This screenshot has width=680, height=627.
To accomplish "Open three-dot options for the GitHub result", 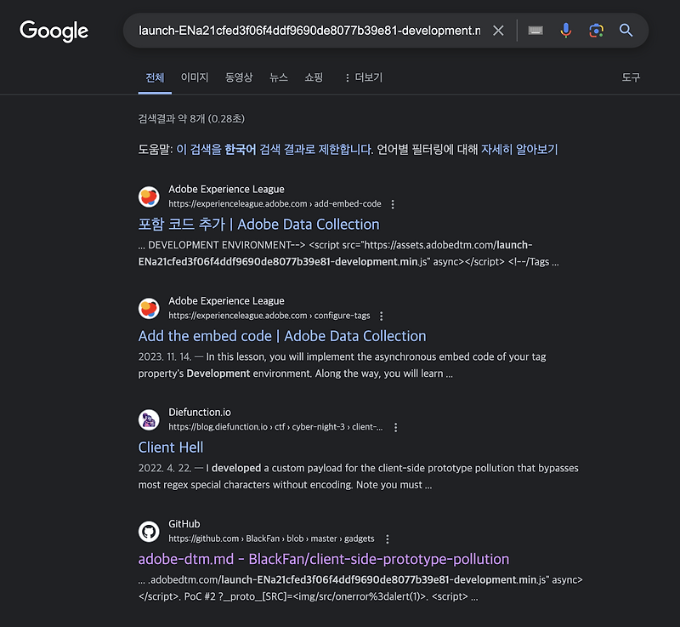I will (387, 539).
